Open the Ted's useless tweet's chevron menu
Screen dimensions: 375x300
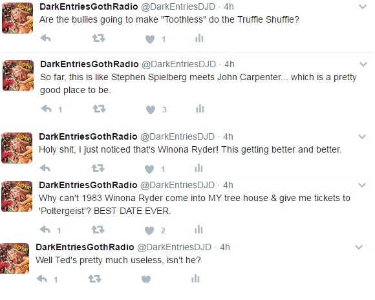point(359,247)
